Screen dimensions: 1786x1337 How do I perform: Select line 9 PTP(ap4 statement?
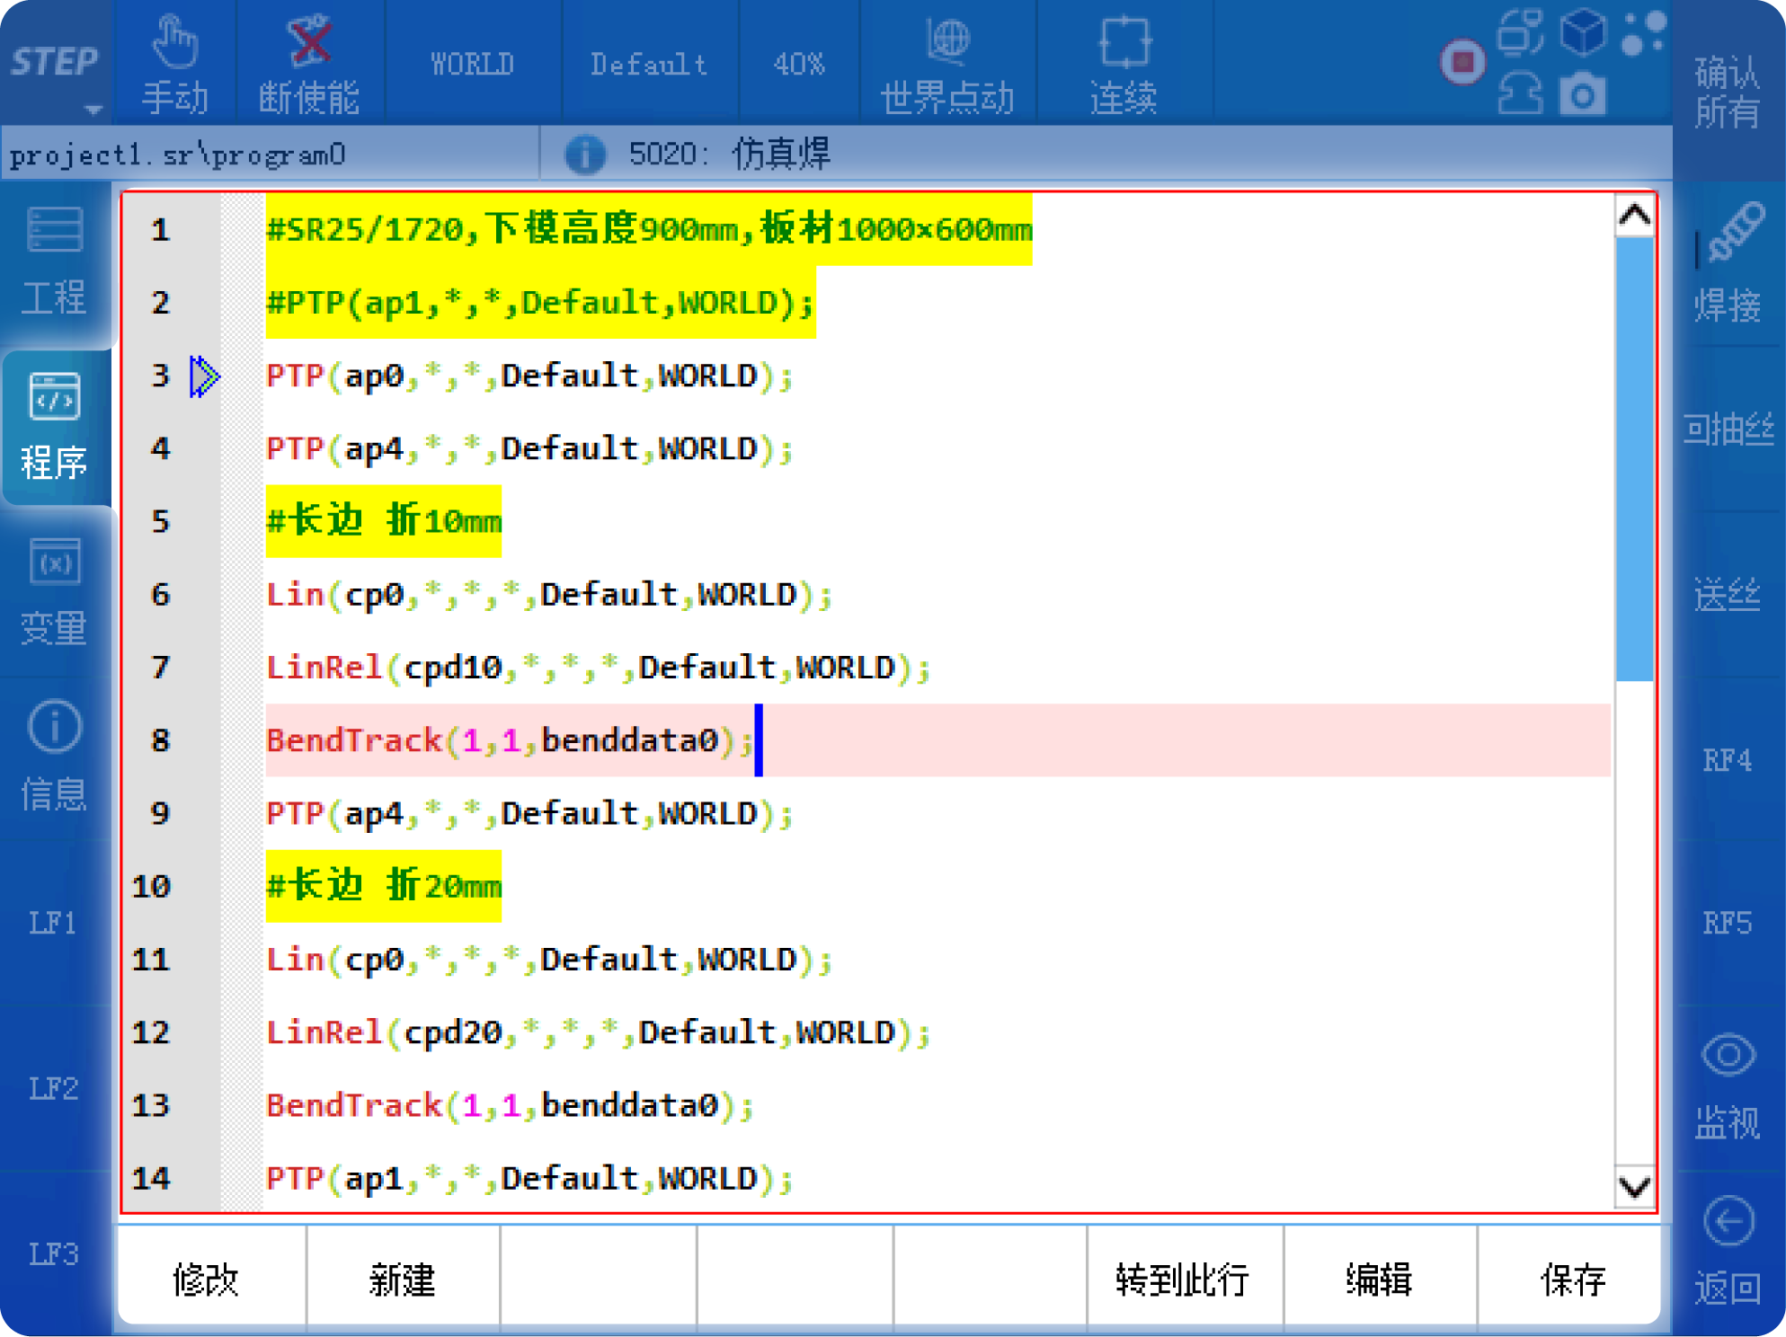pos(529,813)
